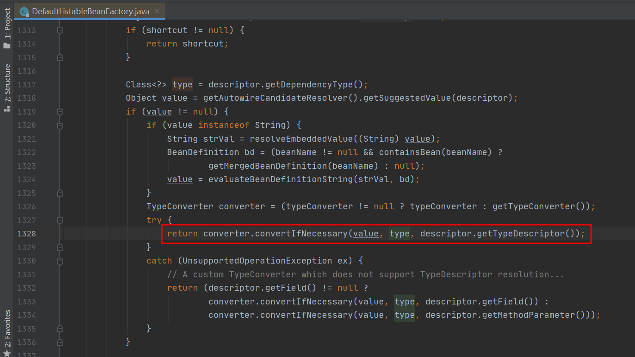Click the highlighted type variable on line 1317

tap(183, 84)
